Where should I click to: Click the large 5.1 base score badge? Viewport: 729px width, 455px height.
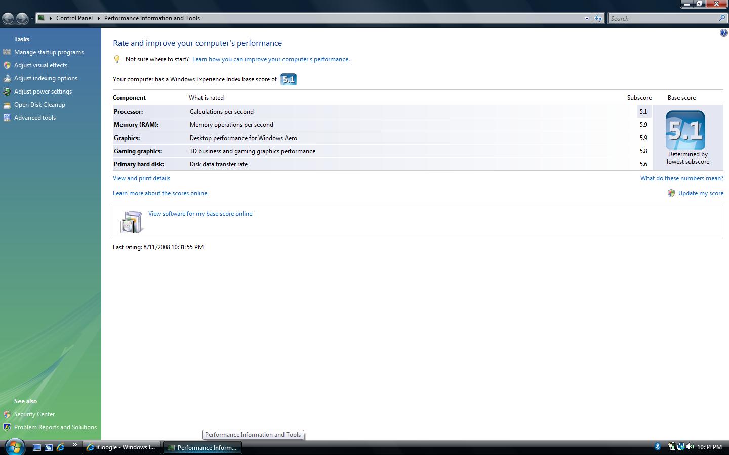[685, 130]
